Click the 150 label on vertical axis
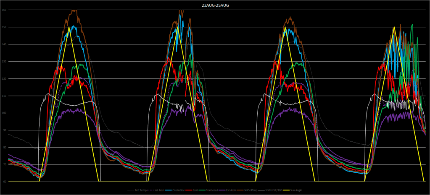This screenshot has height=195, width=430. [x=5, y=27]
